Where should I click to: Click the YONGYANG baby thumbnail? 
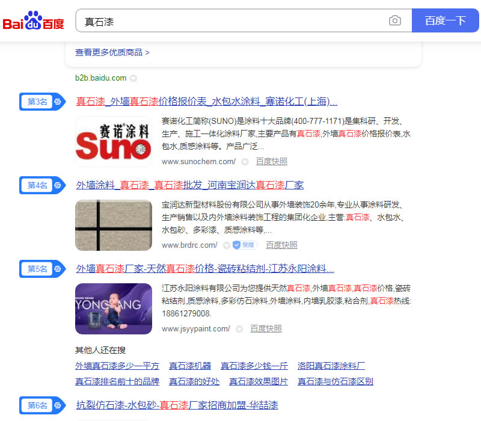coord(114,309)
